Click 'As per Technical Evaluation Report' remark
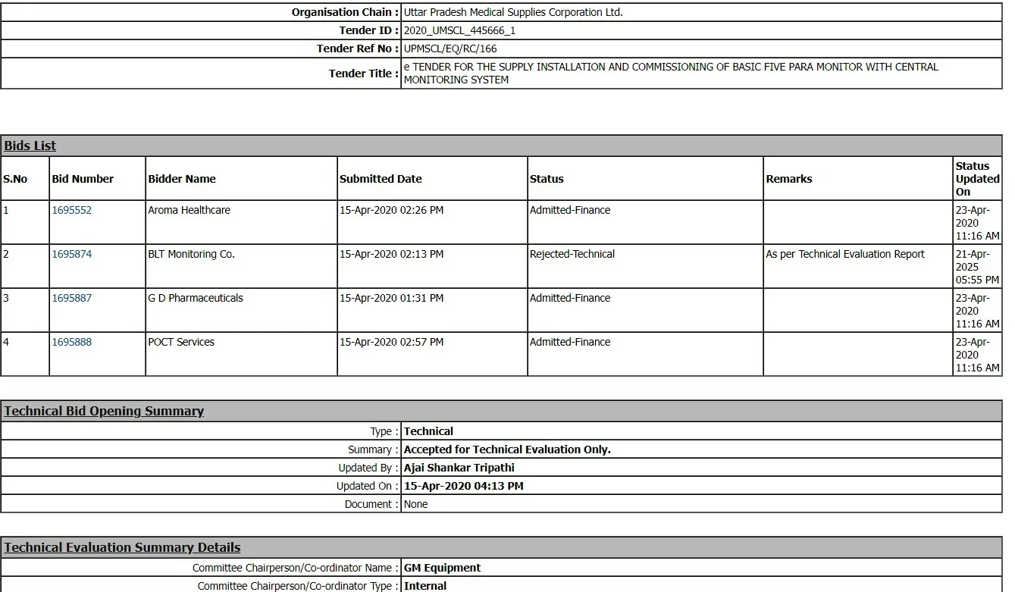 [845, 255]
